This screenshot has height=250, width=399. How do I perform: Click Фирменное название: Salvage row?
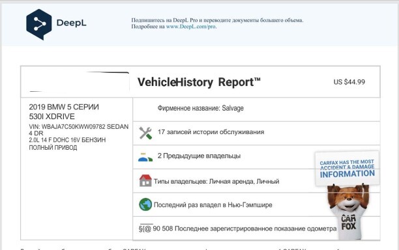(256, 109)
